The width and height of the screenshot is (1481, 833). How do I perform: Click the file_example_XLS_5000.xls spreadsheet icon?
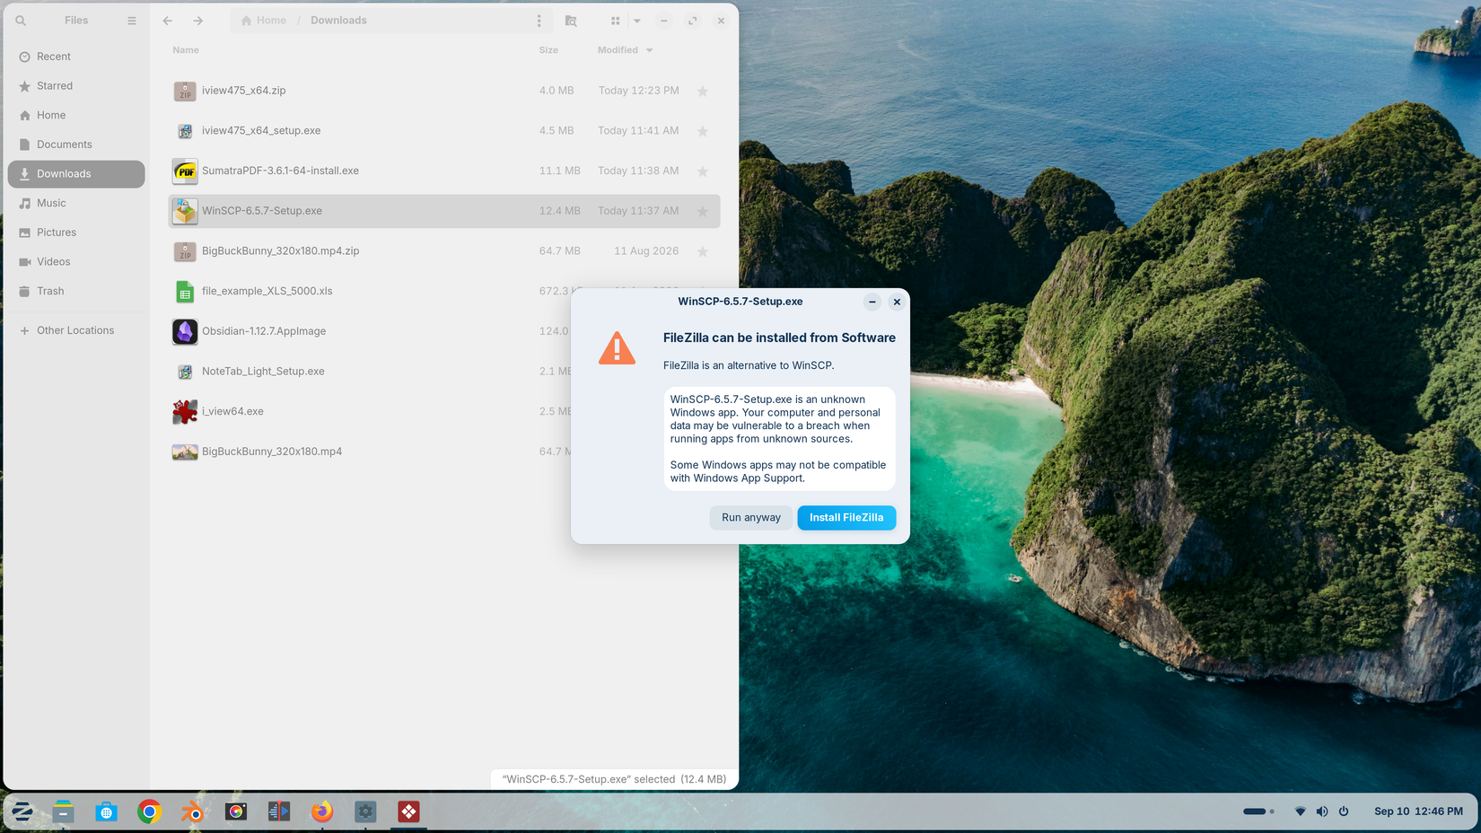click(185, 292)
